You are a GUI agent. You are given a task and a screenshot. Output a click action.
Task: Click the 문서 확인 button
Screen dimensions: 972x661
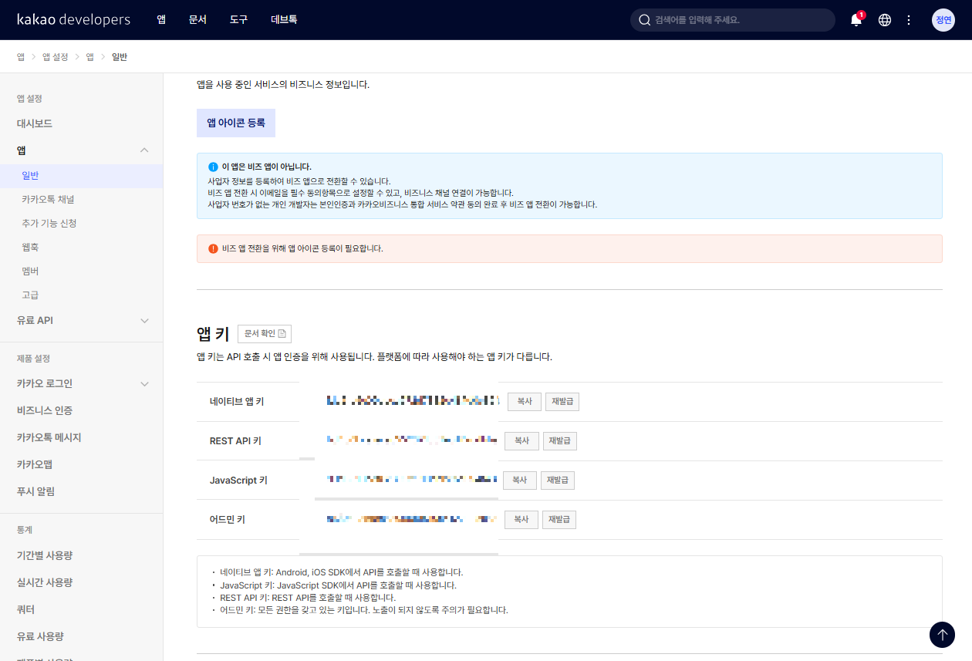(265, 333)
